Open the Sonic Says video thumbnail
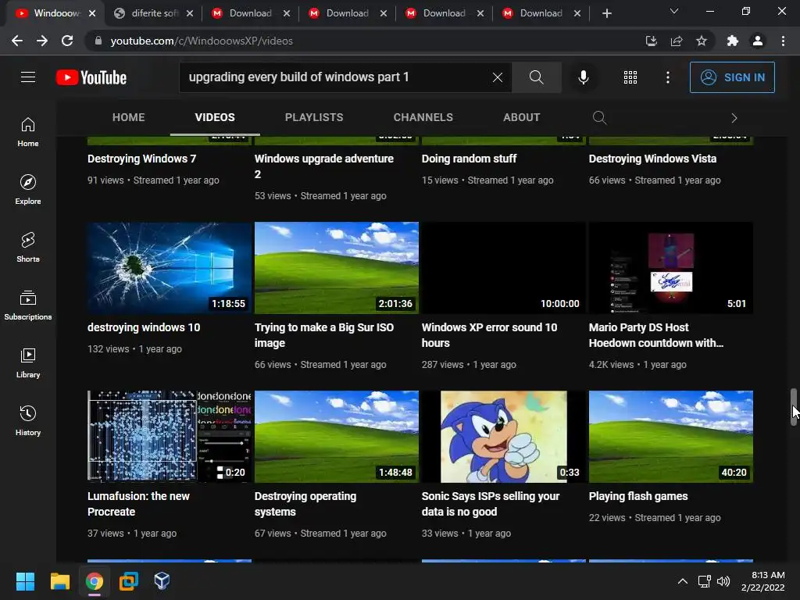The height and width of the screenshot is (600, 800). (x=504, y=437)
